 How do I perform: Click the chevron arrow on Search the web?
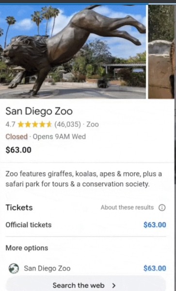click(x=114, y=286)
